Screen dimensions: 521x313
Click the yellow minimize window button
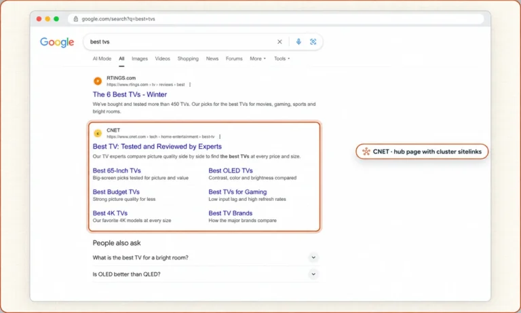[47, 19]
